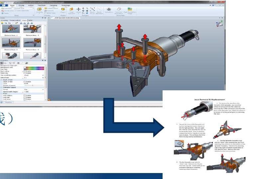Image resolution: width=253 pixels, height=179 pixels.
Task: Click the Create View icon in Views toolbar
Action: [x=2, y=23]
